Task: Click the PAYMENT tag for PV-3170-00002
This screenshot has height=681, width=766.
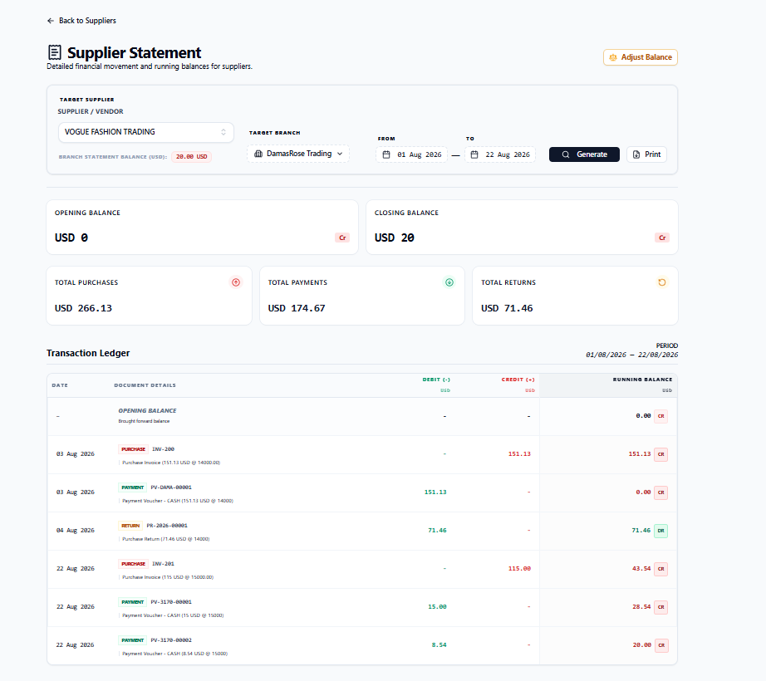Action: [133, 640]
